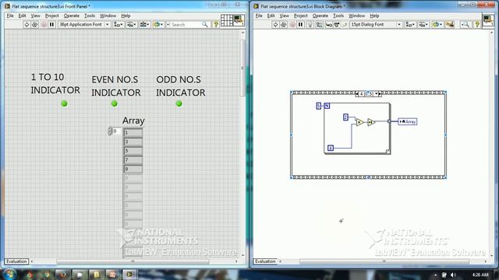Select Array element showing value 7

click(133, 160)
